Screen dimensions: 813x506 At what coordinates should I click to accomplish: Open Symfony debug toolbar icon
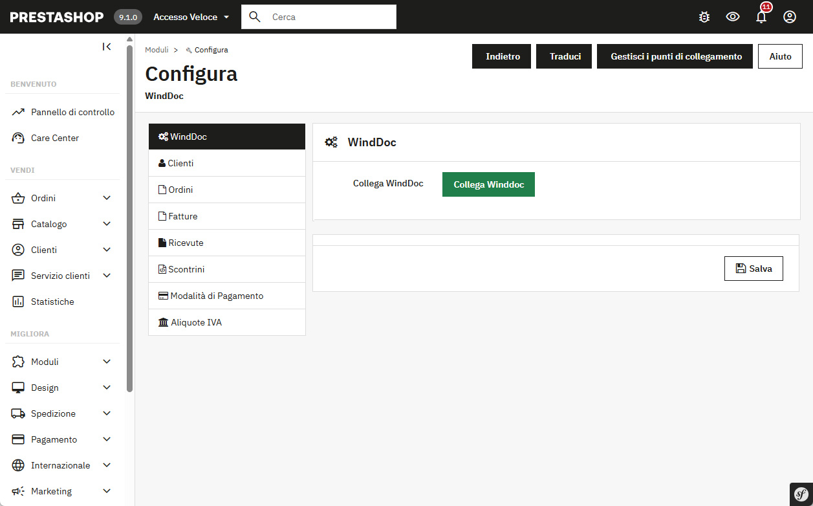coord(801,494)
